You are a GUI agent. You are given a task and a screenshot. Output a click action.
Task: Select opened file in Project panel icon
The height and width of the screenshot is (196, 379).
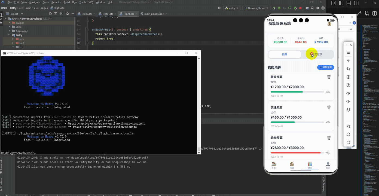pos(50,14)
